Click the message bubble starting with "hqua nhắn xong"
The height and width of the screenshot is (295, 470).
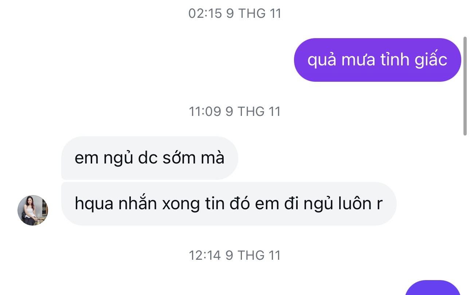tap(228, 204)
